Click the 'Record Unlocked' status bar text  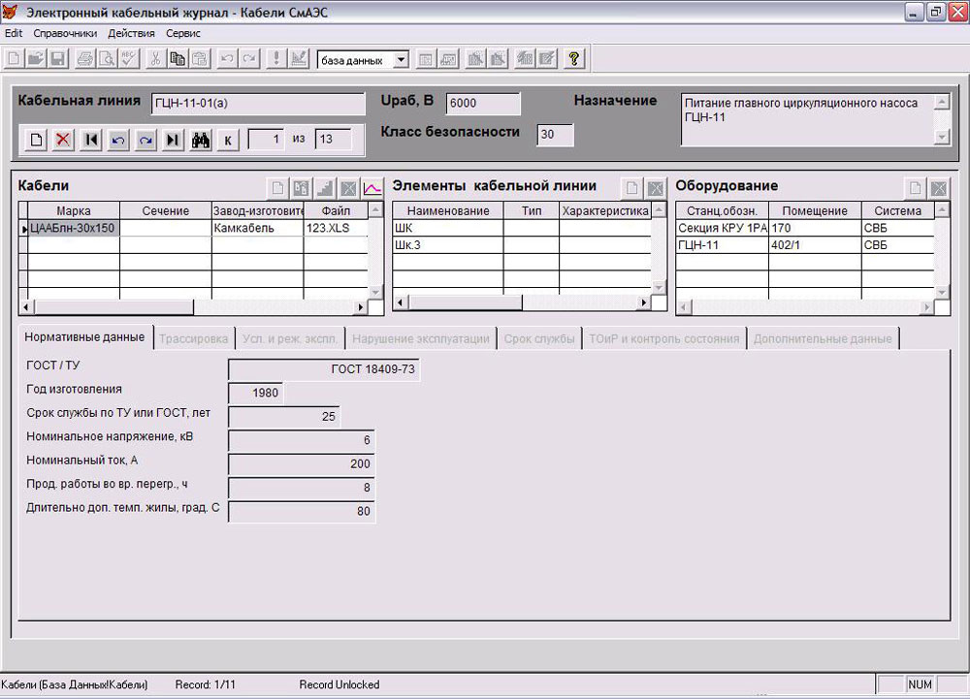coord(339,684)
